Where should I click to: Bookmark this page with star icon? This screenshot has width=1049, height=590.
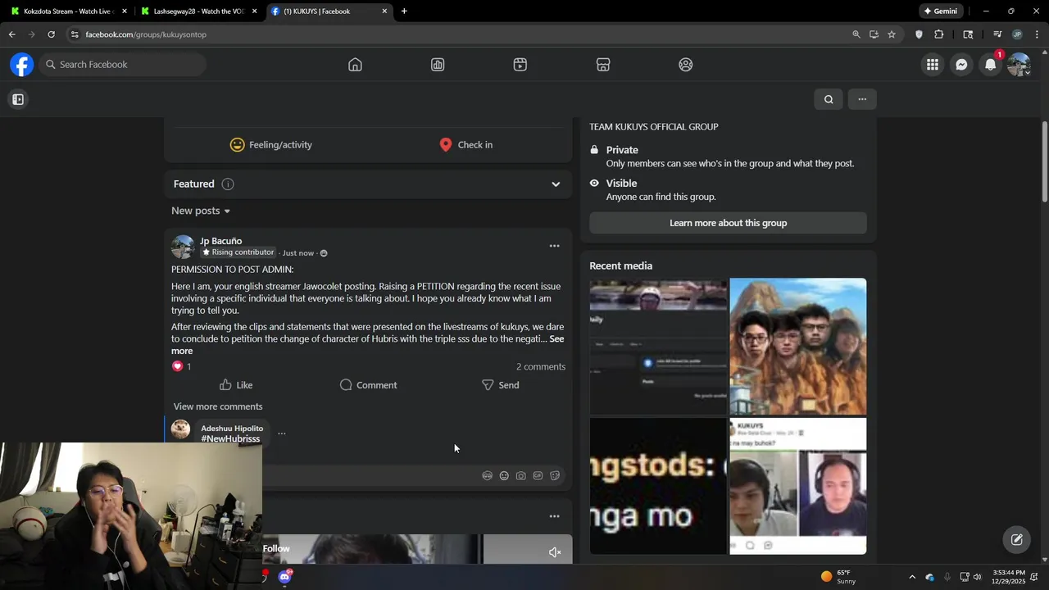[892, 34]
